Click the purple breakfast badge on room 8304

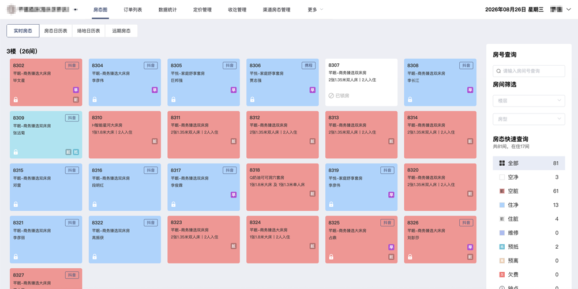[x=155, y=90]
